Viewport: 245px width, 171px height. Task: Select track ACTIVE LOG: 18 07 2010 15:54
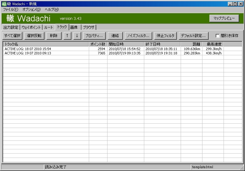(x=28, y=49)
